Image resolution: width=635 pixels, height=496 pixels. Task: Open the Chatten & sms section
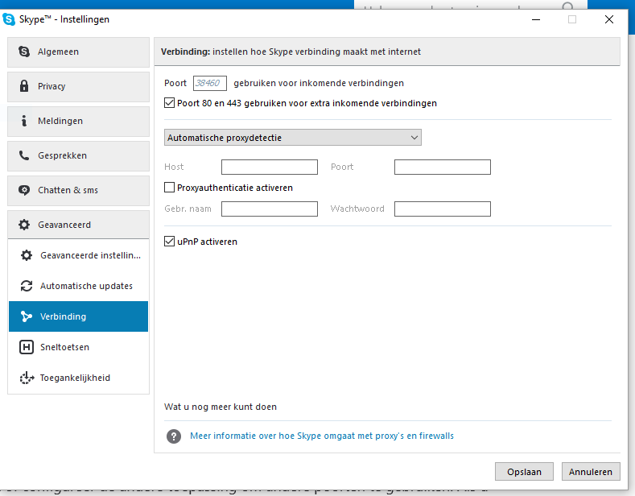point(79,191)
